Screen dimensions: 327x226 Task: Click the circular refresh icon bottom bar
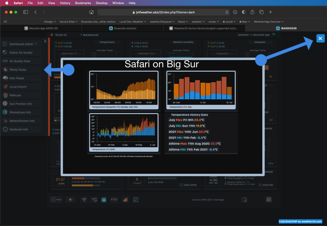[x=244, y=199]
